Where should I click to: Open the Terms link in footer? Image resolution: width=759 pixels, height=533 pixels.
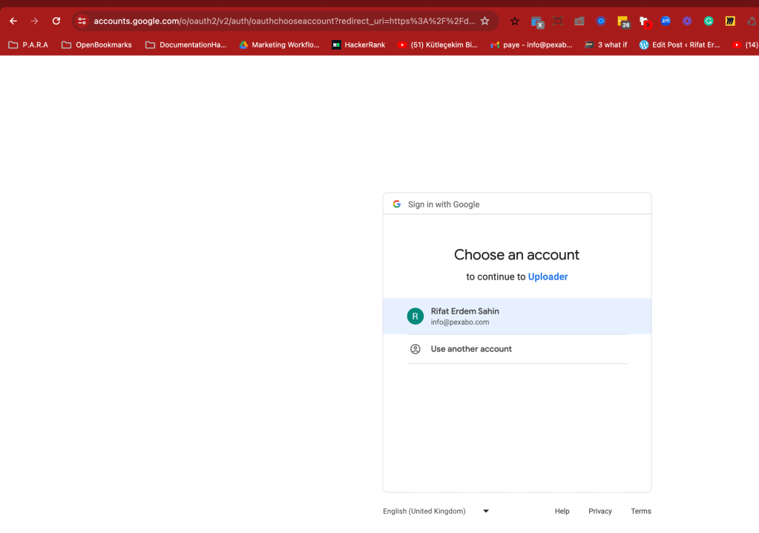[640, 511]
